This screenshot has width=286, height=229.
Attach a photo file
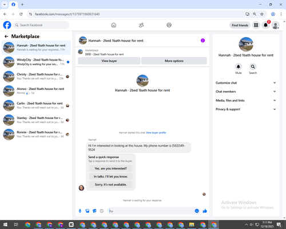pos(88,211)
